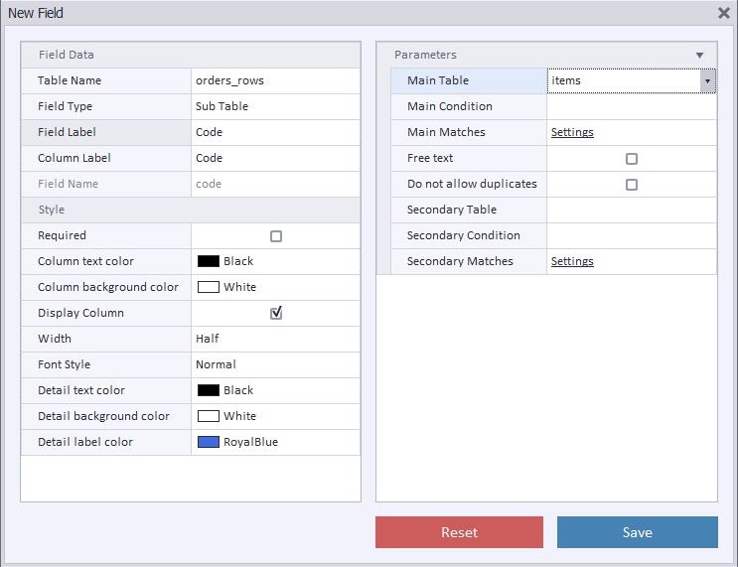Uncheck the Display Column checkbox
The image size is (738, 567).
tap(276, 313)
